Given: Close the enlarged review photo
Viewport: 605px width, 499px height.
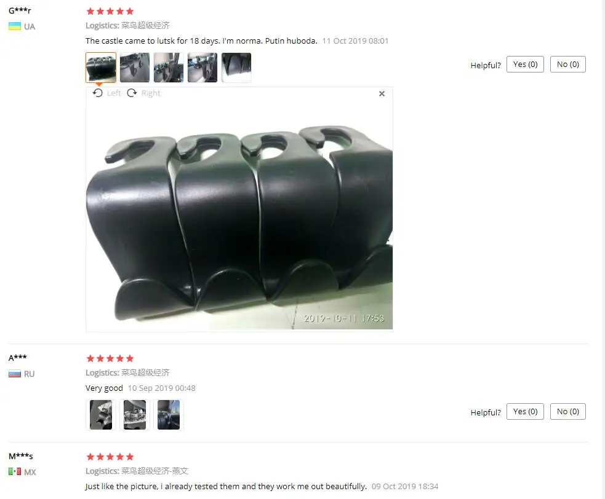Looking at the screenshot, I should click(382, 93).
